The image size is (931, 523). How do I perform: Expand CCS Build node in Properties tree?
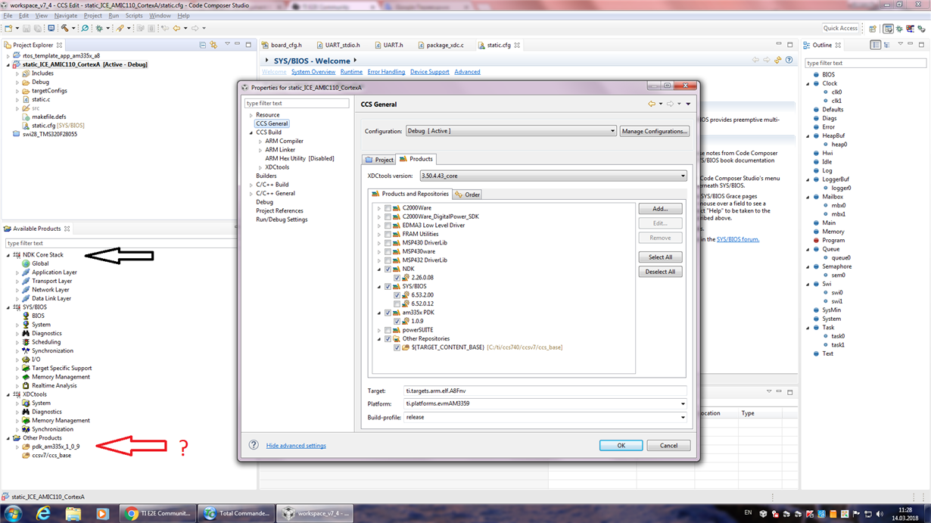pyautogui.click(x=251, y=132)
